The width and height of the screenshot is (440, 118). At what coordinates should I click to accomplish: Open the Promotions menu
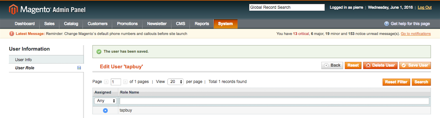(x=127, y=24)
